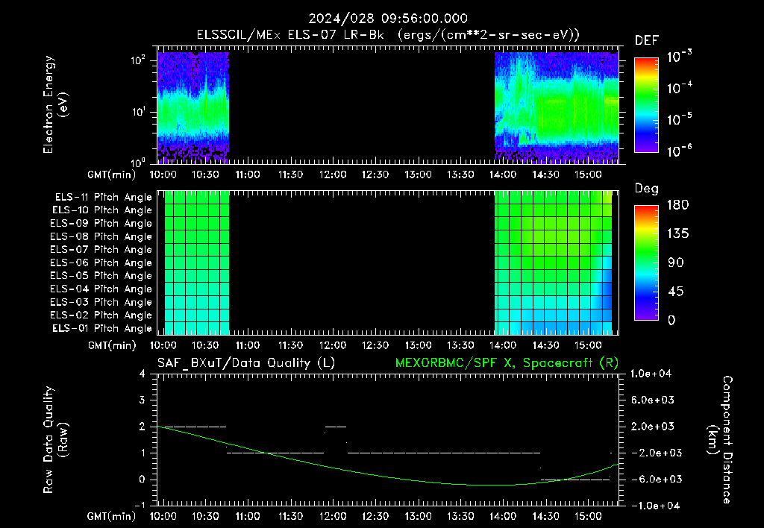Click the 1.0e+04 component distance tick label
The height and width of the screenshot is (528, 764).
[651, 374]
